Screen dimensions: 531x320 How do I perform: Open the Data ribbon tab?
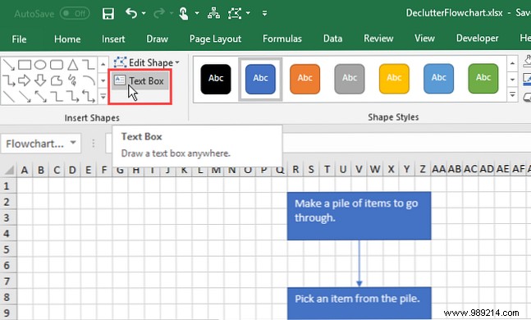[x=332, y=39]
